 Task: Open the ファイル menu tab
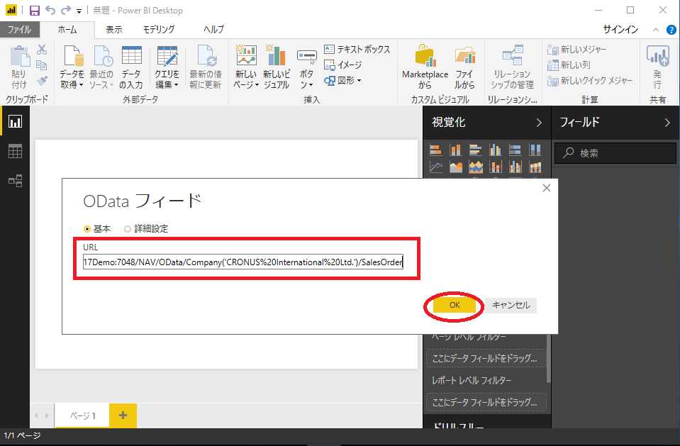coord(20,30)
